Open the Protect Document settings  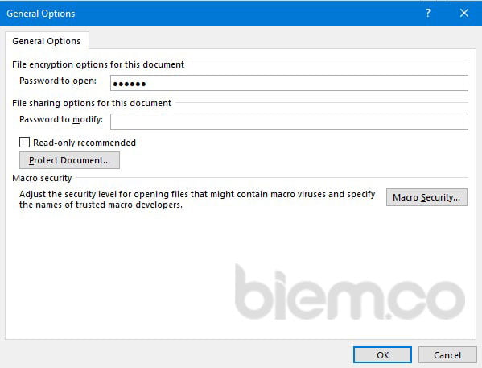[69, 160]
